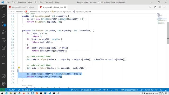Open the Help menu
Image resolution: width=169 pixels, height=95 pixels.
click(57, 2)
